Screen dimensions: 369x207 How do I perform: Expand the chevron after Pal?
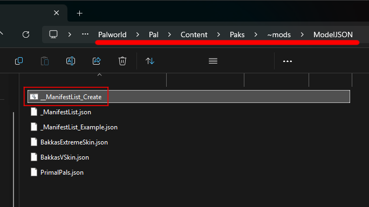click(169, 34)
